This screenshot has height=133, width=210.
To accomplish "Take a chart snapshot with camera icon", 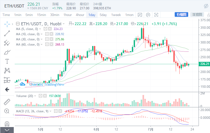I will (x=156, y=15).
